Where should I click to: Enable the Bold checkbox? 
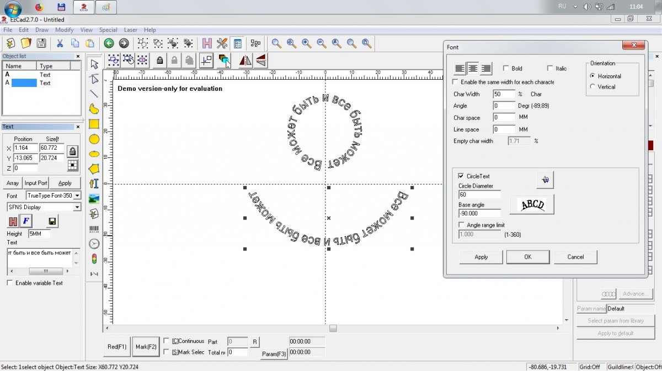pyautogui.click(x=506, y=69)
